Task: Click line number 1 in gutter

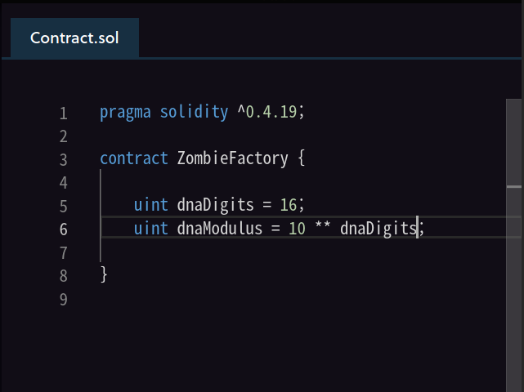Action: click(x=64, y=113)
